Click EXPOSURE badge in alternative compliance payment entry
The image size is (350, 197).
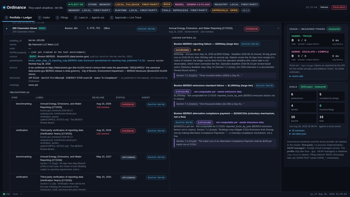click(x=205, y=123)
